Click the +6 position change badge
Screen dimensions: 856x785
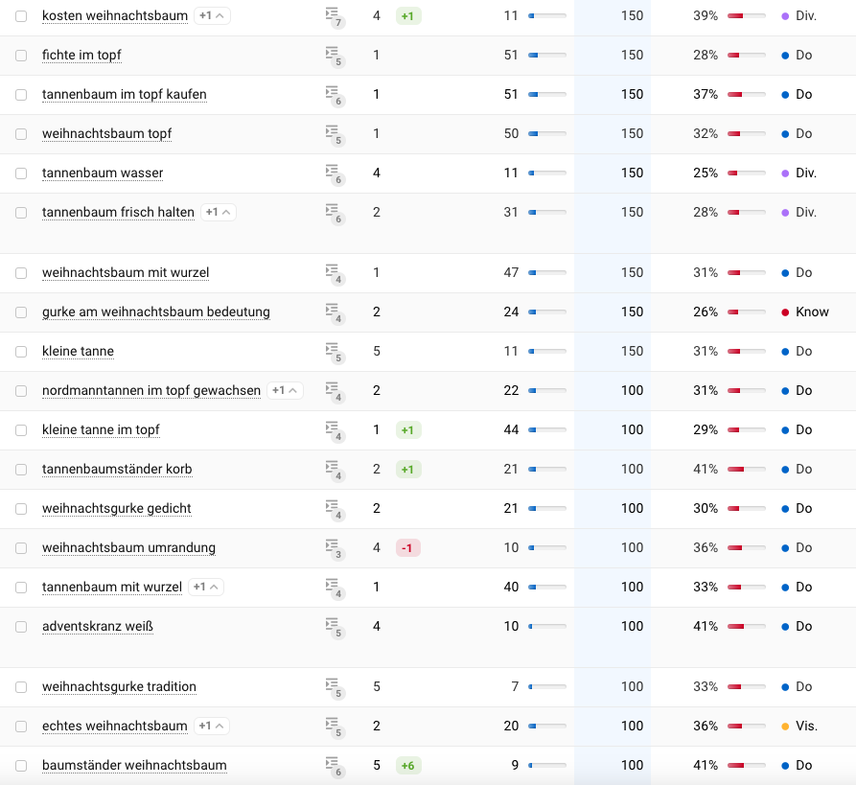pos(408,766)
